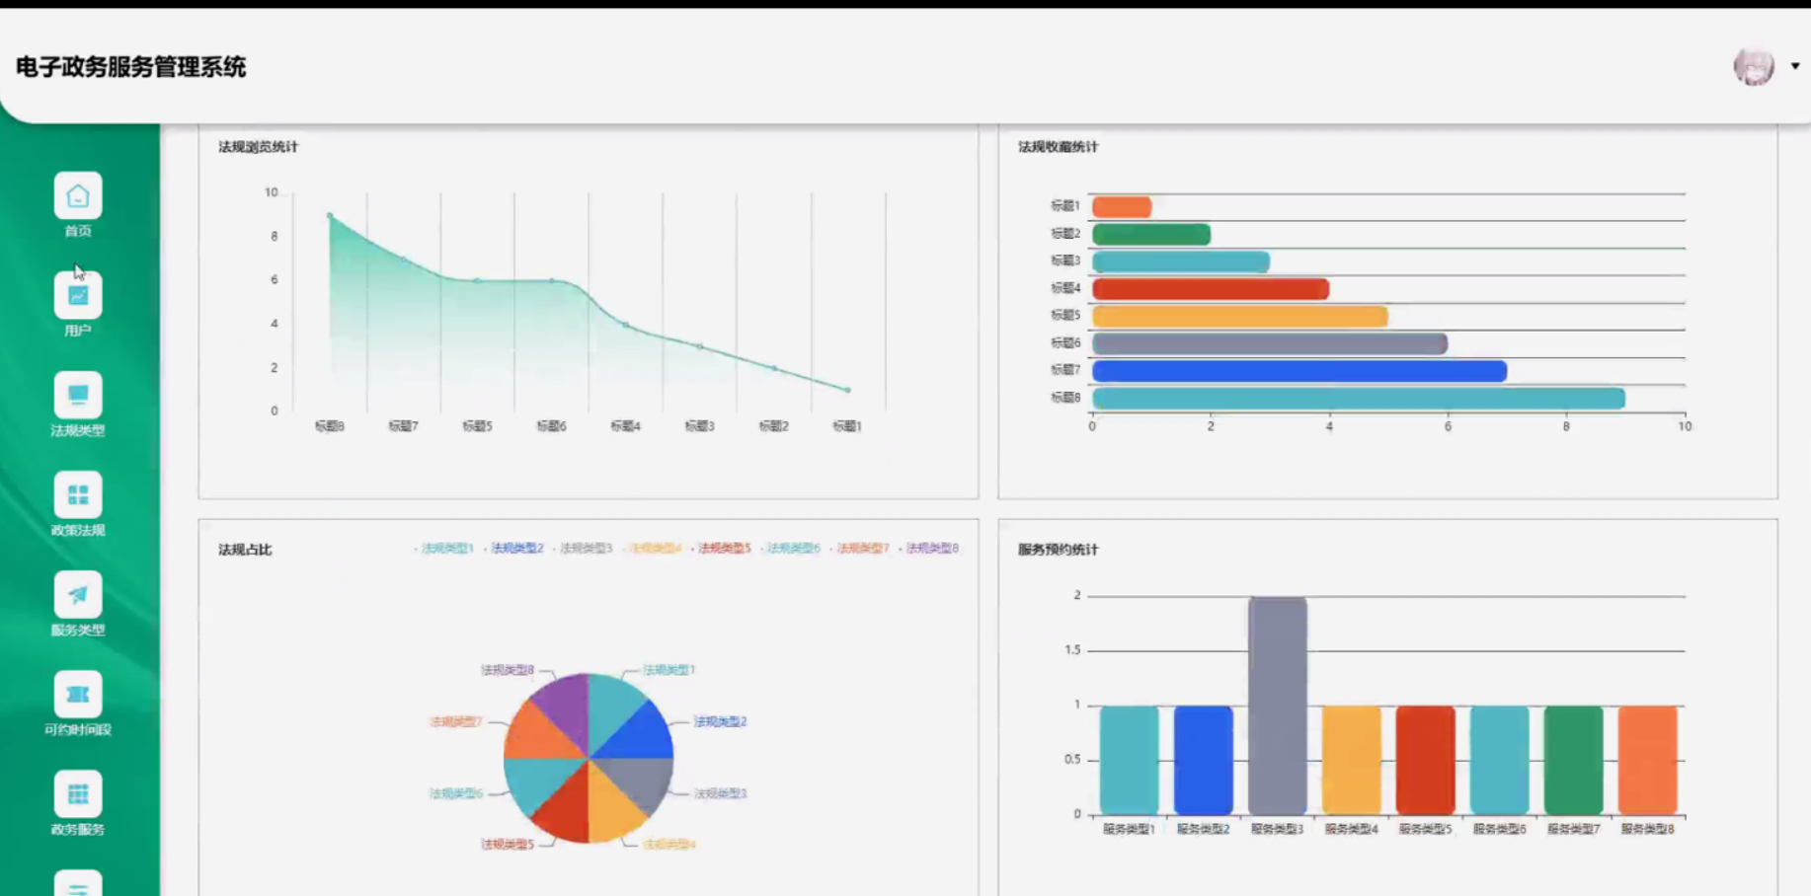Screen dimensions: 1811x896
Task: Select the gray 法规类型3 pie slice
Action: pyautogui.click(x=642, y=781)
